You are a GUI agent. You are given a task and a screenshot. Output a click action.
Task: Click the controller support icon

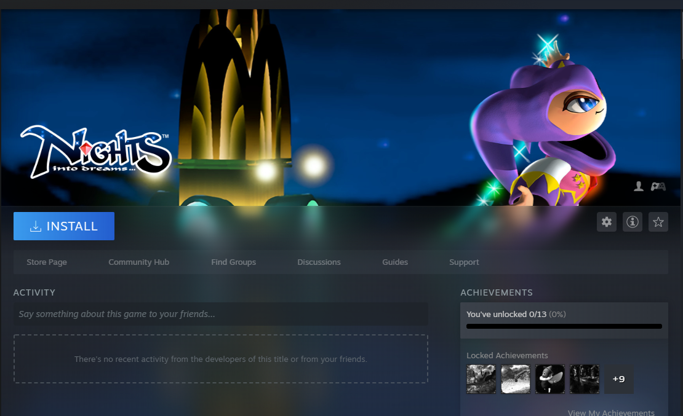(658, 186)
